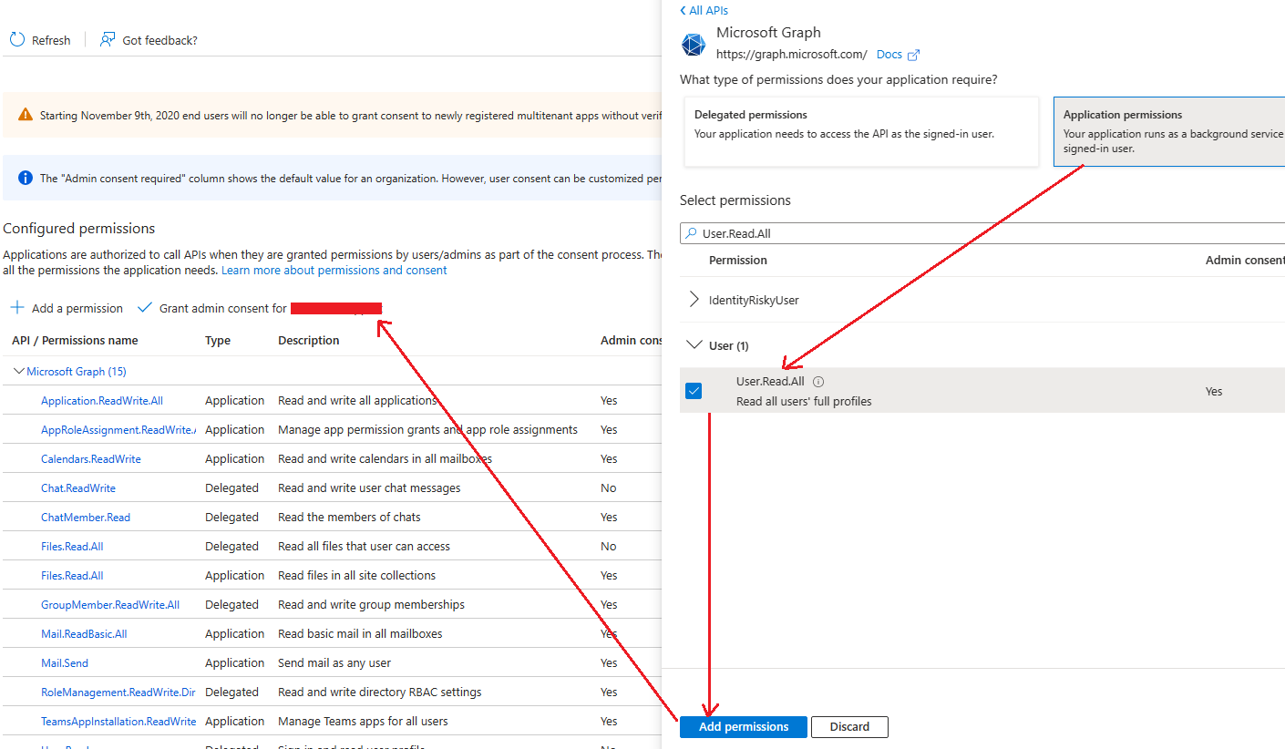Click the Admin consent column header in the panel
This screenshot has width=1285, height=749.
[1245, 260]
